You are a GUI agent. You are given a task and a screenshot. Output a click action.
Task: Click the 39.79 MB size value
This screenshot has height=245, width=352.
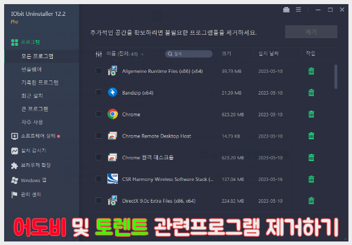point(232,71)
